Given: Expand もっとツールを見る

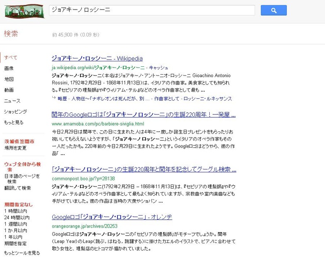Looking at the screenshot, I should pyautogui.click(x=22, y=253).
